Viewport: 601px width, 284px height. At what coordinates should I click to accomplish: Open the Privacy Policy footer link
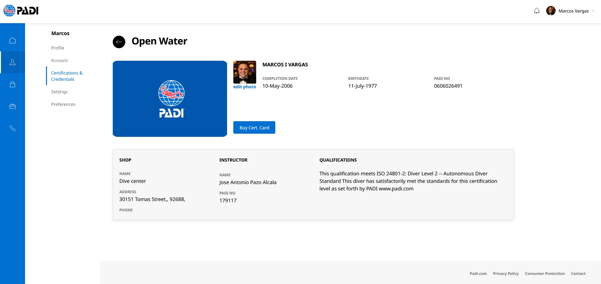pos(506,274)
